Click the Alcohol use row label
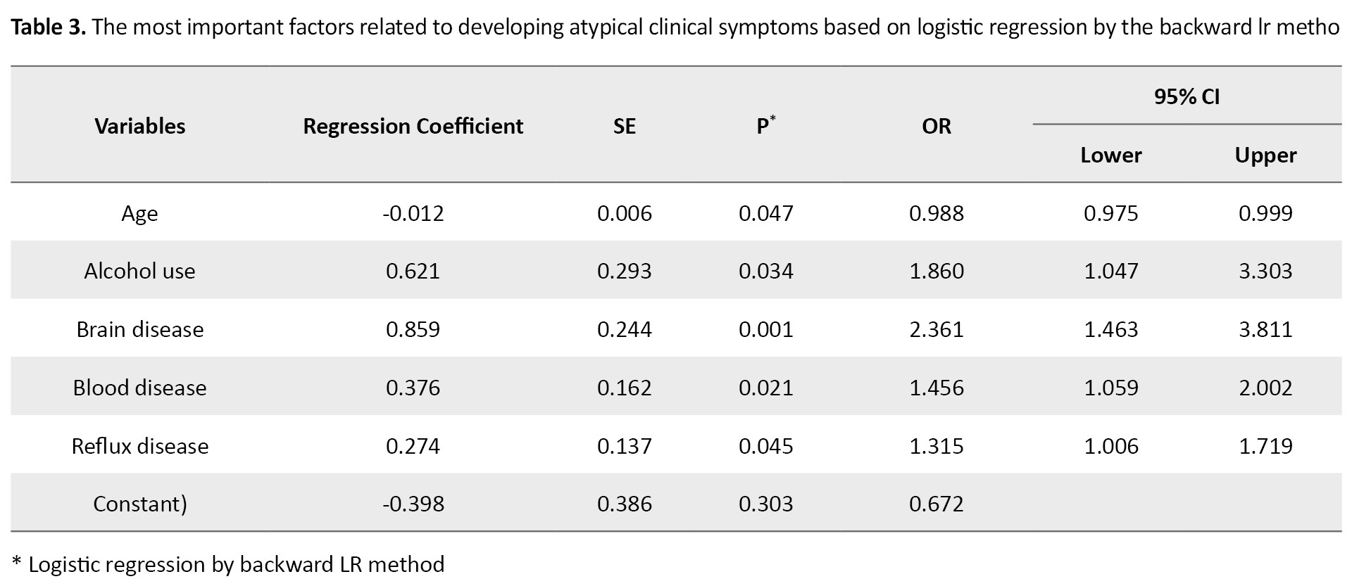The height and width of the screenshot is (586, 1352). point(139,271)
